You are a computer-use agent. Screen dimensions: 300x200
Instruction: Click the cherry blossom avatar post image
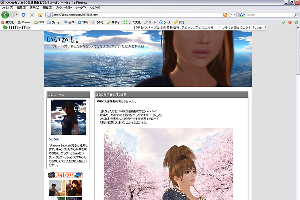pyautogui.click(x=168, y=164)
